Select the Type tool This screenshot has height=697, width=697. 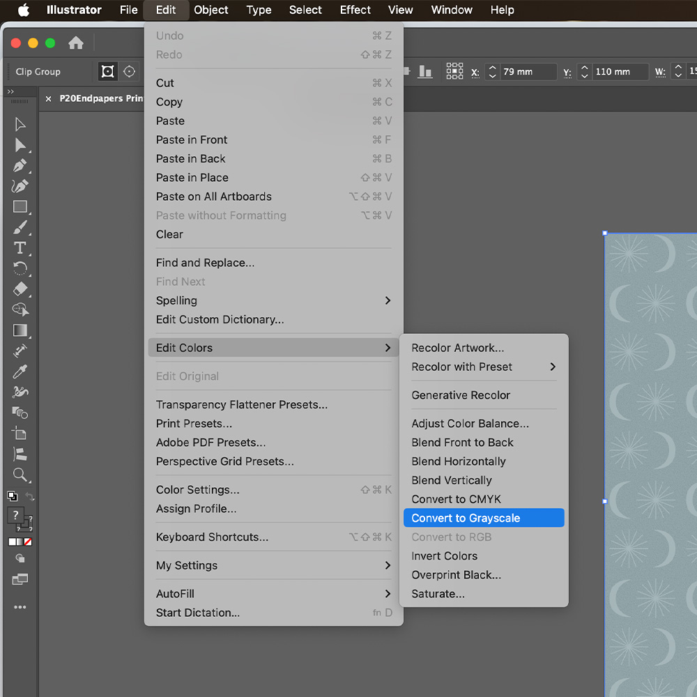20,247
